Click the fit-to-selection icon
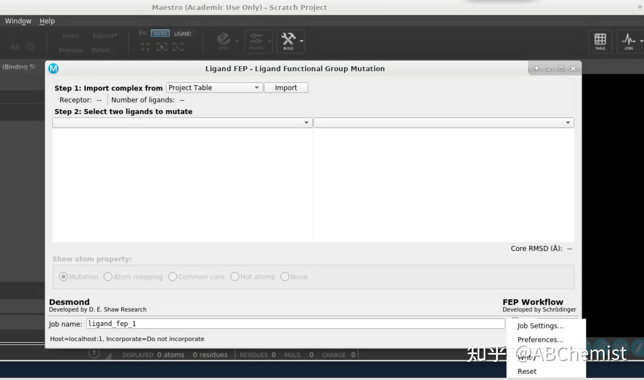This screenshot has width=644, height=380. point(162,47)
